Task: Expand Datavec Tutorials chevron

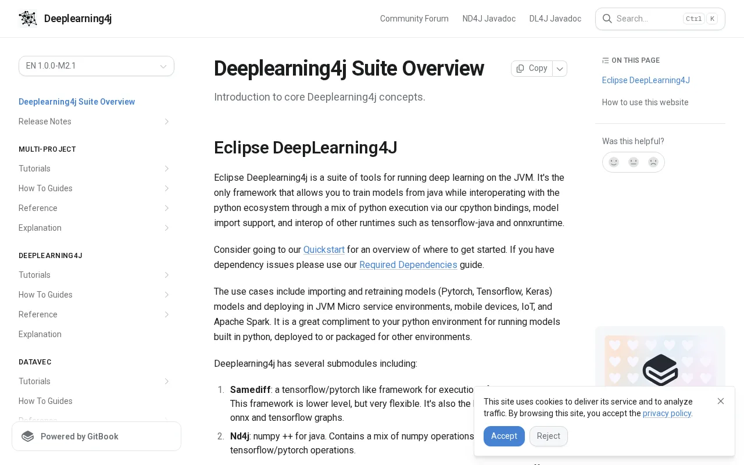Action: 166,381
